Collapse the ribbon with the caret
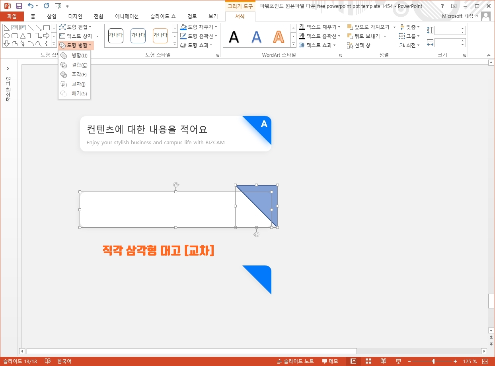The height and width of the screenshot is (366, 495). 489,55
